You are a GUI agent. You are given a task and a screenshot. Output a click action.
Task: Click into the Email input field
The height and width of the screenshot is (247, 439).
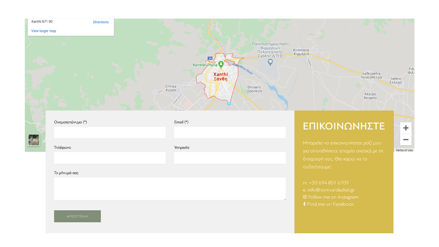[230, 133]
